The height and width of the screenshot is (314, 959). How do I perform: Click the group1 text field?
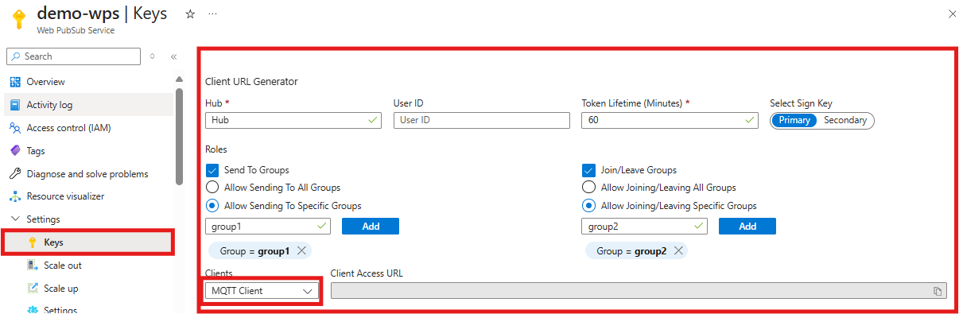tap(268, 227)
